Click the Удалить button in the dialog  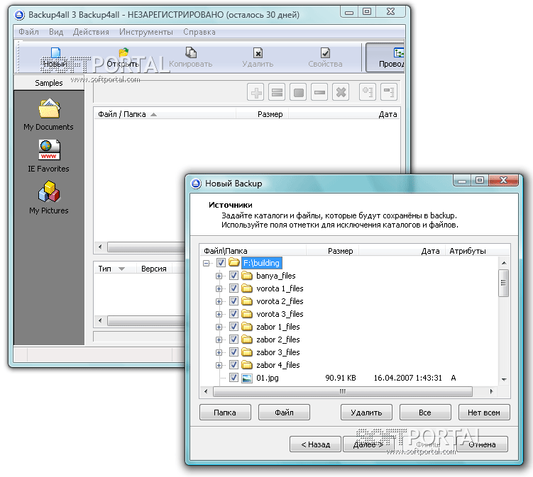point(366,413)
